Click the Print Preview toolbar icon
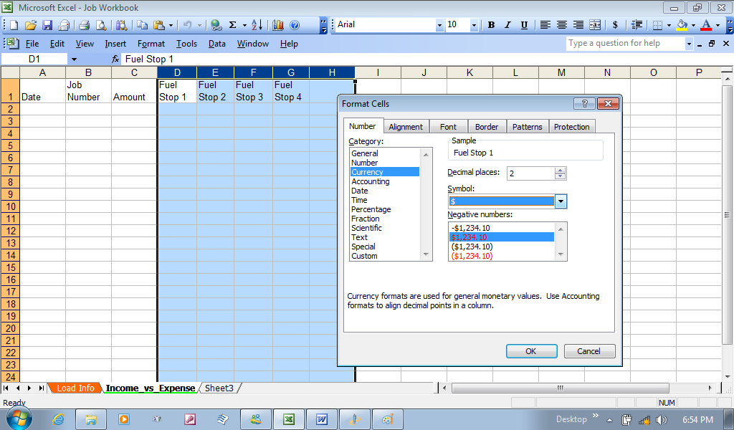The height and width of the screenshot is (430, 734). tap(101, 25)
